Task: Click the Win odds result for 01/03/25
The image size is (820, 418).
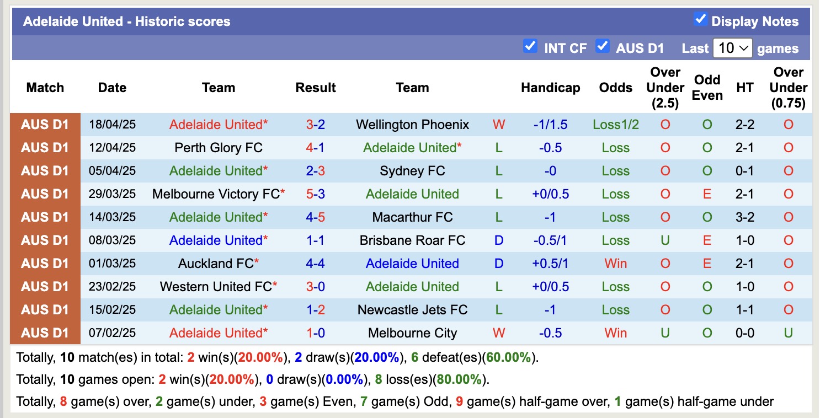Action: pyautogui.click(x=615, y=263)
